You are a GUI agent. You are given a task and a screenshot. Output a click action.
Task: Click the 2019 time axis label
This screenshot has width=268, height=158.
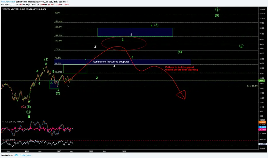pyautogui.click(x=124, y=151)
